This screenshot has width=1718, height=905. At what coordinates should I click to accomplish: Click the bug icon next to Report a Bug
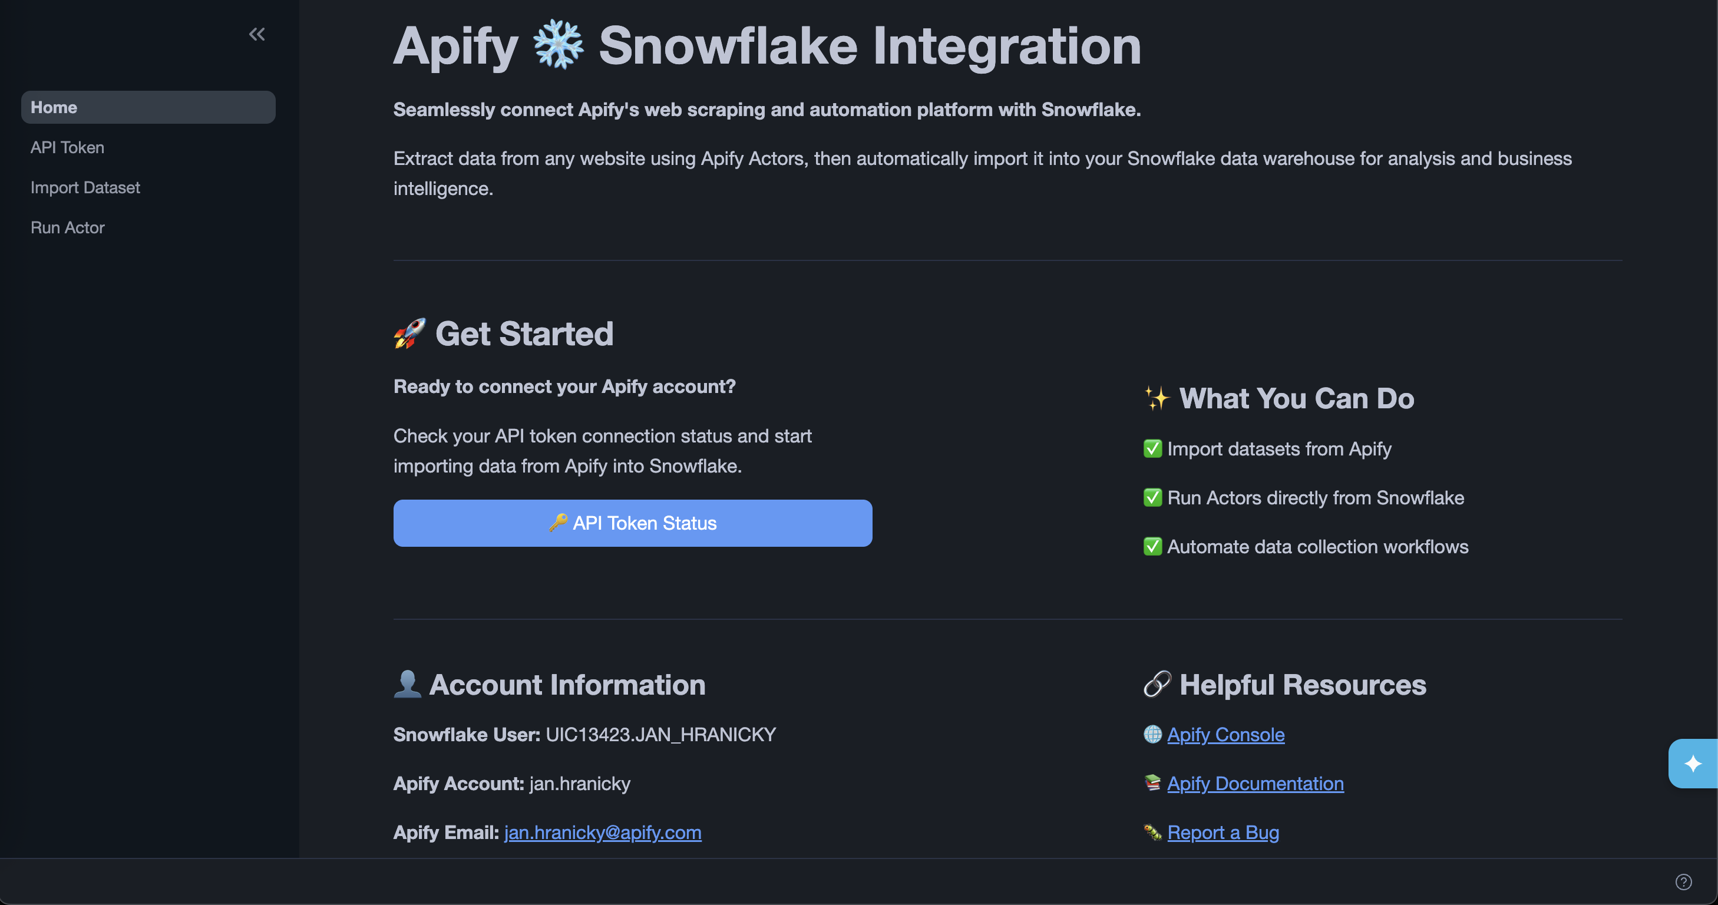1152,831
